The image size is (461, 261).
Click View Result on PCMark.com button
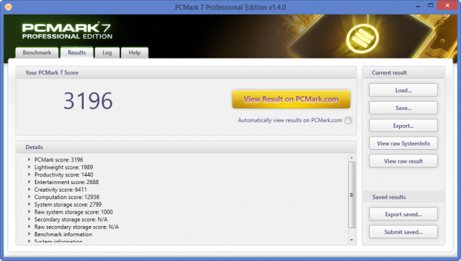291,99
